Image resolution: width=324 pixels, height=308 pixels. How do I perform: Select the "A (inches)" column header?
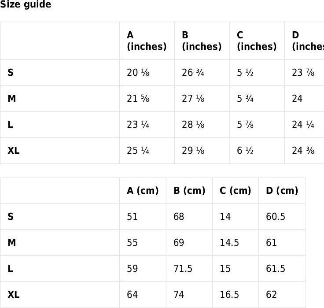[x=147, y=41]
